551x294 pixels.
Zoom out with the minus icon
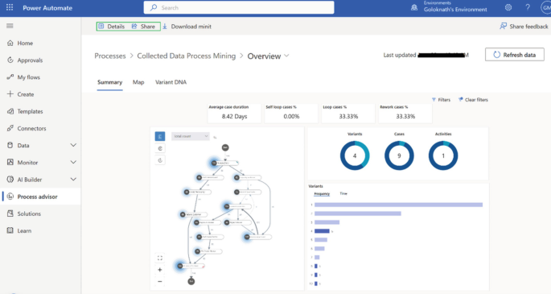(x=160, y=281)
